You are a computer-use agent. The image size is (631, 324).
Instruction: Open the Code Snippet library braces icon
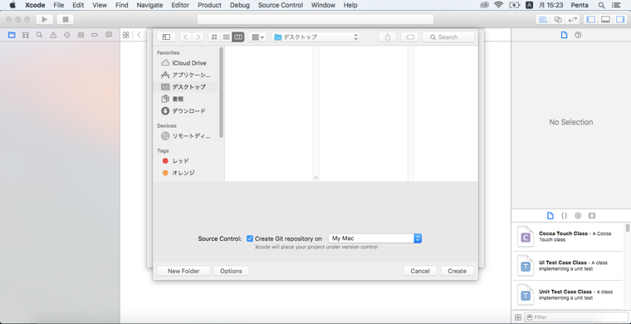[x=565, y=216]
